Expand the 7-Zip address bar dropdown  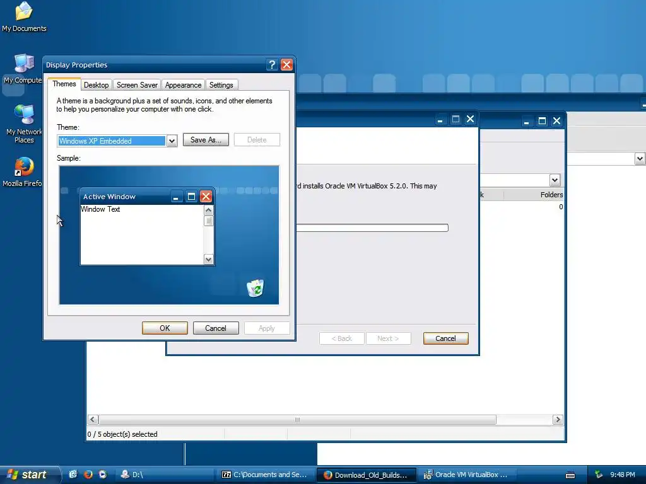[555, 180]
